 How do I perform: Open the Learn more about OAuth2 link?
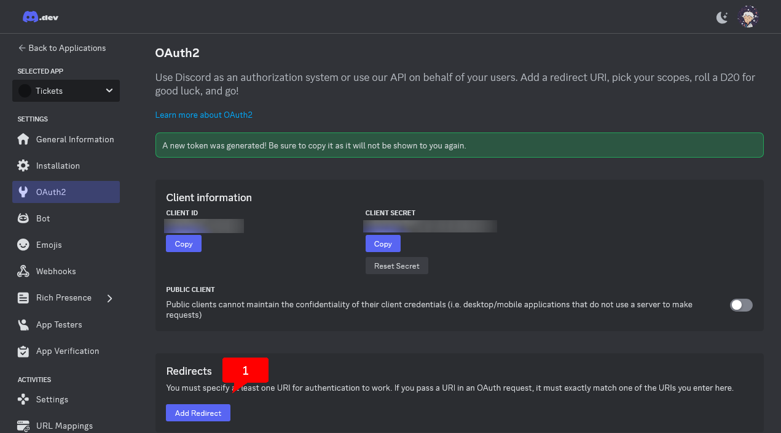pyautogui.click(x=203, y=115)
